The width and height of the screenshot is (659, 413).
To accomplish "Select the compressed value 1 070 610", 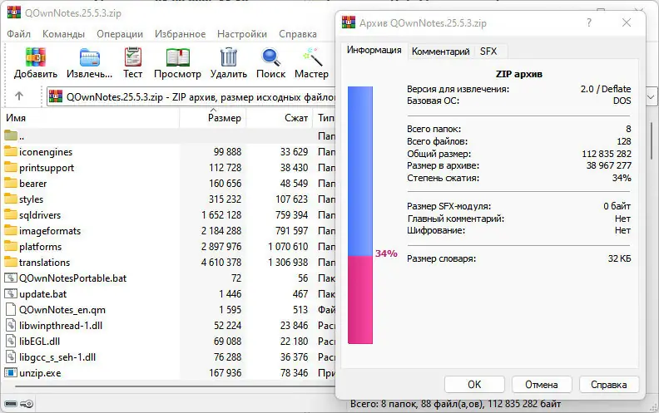I will 288,247.
